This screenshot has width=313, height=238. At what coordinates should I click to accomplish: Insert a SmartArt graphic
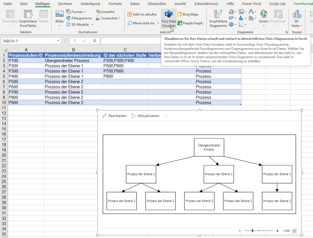point(109,12)
